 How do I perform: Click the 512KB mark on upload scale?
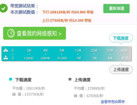[x=62, y=58]
